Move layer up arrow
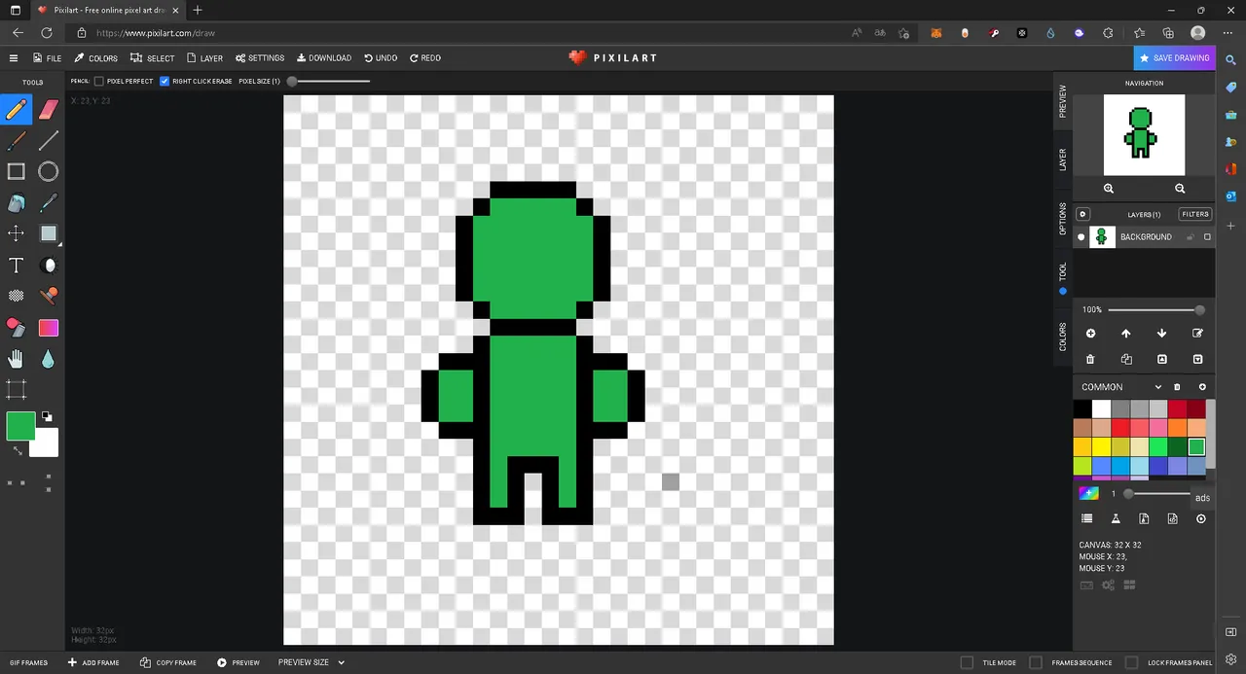Image resolution: width=1246 pixels, height=674 pixels. coord(1126,334)
